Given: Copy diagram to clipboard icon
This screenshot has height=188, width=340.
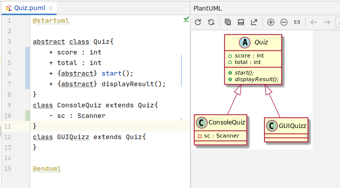Looking at the screenshot, I should pos(228,22).
